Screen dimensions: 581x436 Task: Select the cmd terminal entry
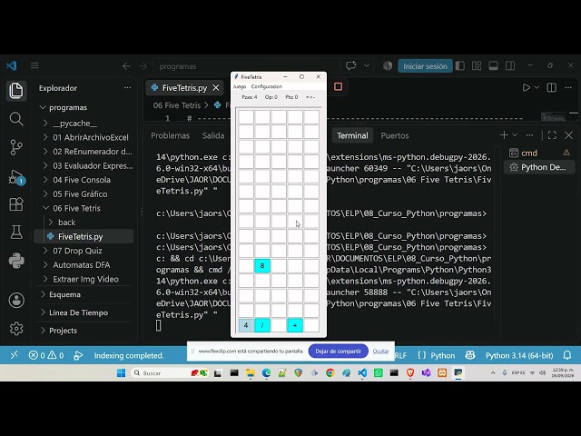pyautogui.click(x=538, y=153)
